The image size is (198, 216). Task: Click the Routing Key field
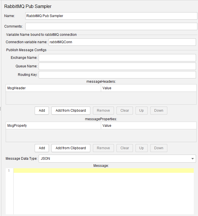pos(117,75)
